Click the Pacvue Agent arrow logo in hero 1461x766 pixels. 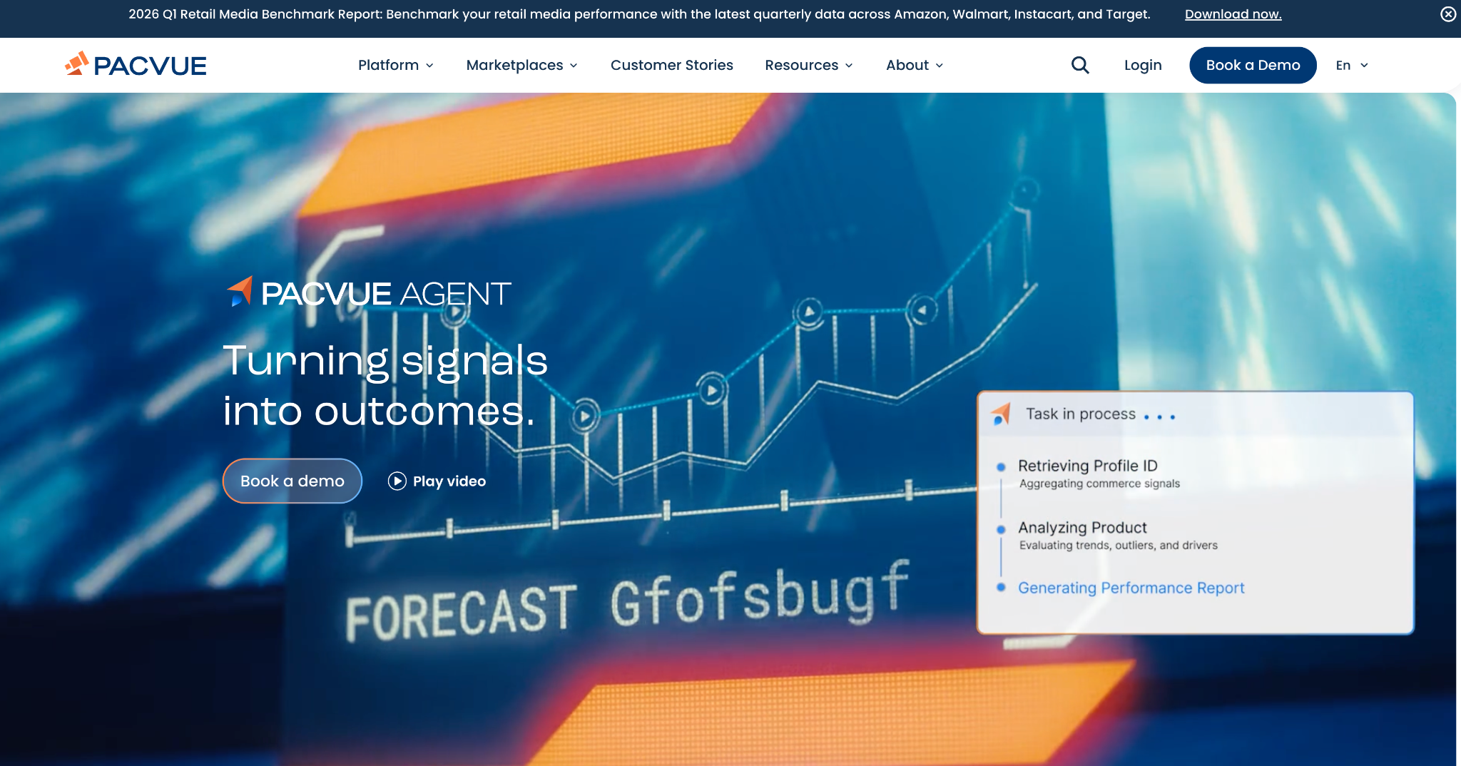tap(240, 292)
